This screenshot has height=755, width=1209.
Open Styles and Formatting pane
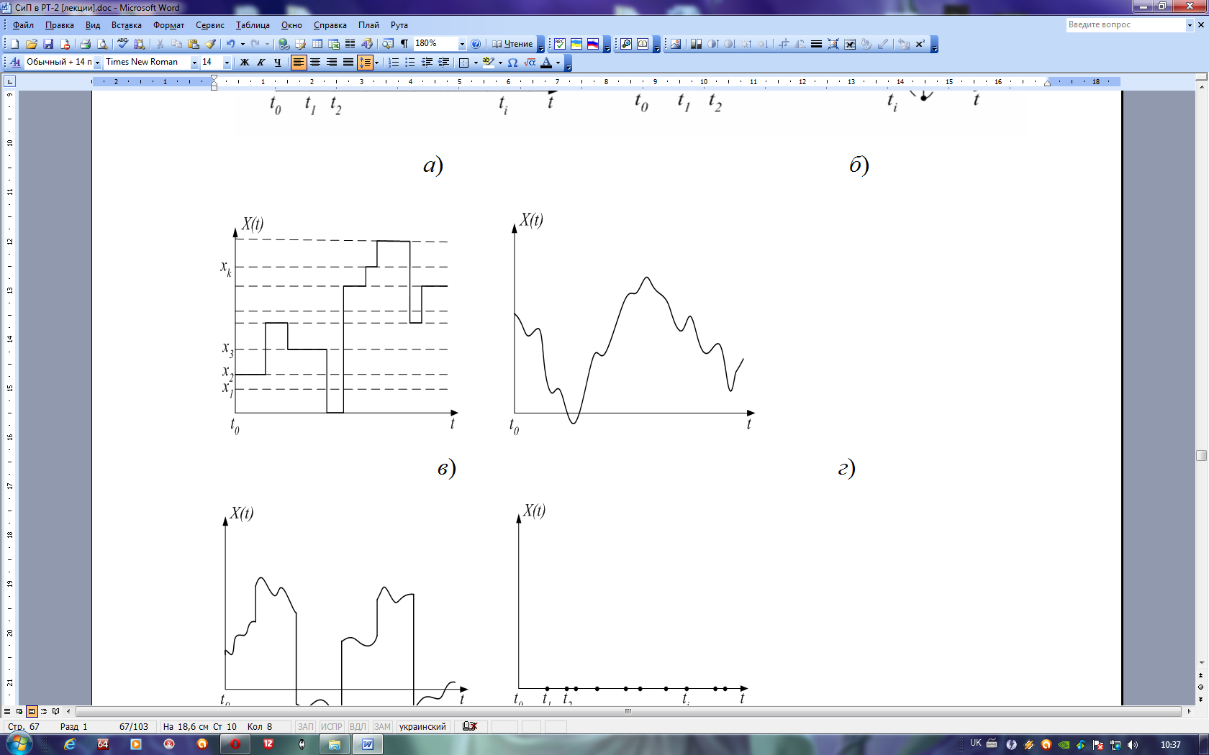point(15,63)
